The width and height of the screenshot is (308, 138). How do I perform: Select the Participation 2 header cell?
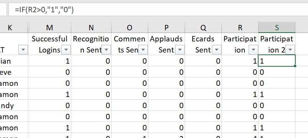[277, 44]
